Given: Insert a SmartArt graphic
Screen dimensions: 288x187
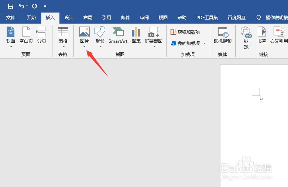Looking at the screenshot, I should point(118,35).
